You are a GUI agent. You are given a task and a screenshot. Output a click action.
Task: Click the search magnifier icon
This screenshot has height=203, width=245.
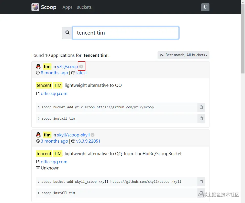click(67, 33)
